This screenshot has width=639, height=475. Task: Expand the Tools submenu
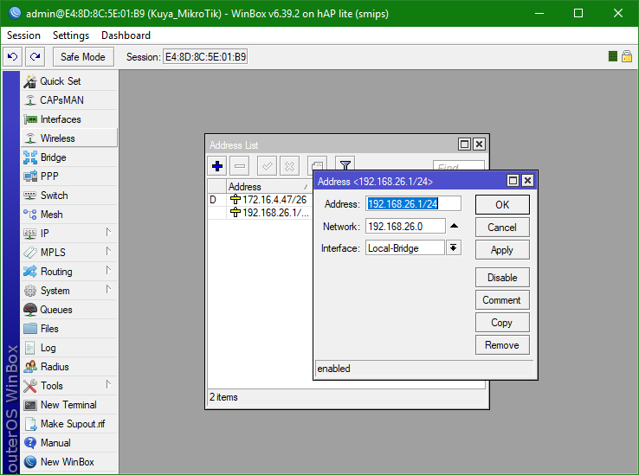click(x=69, y=386)
